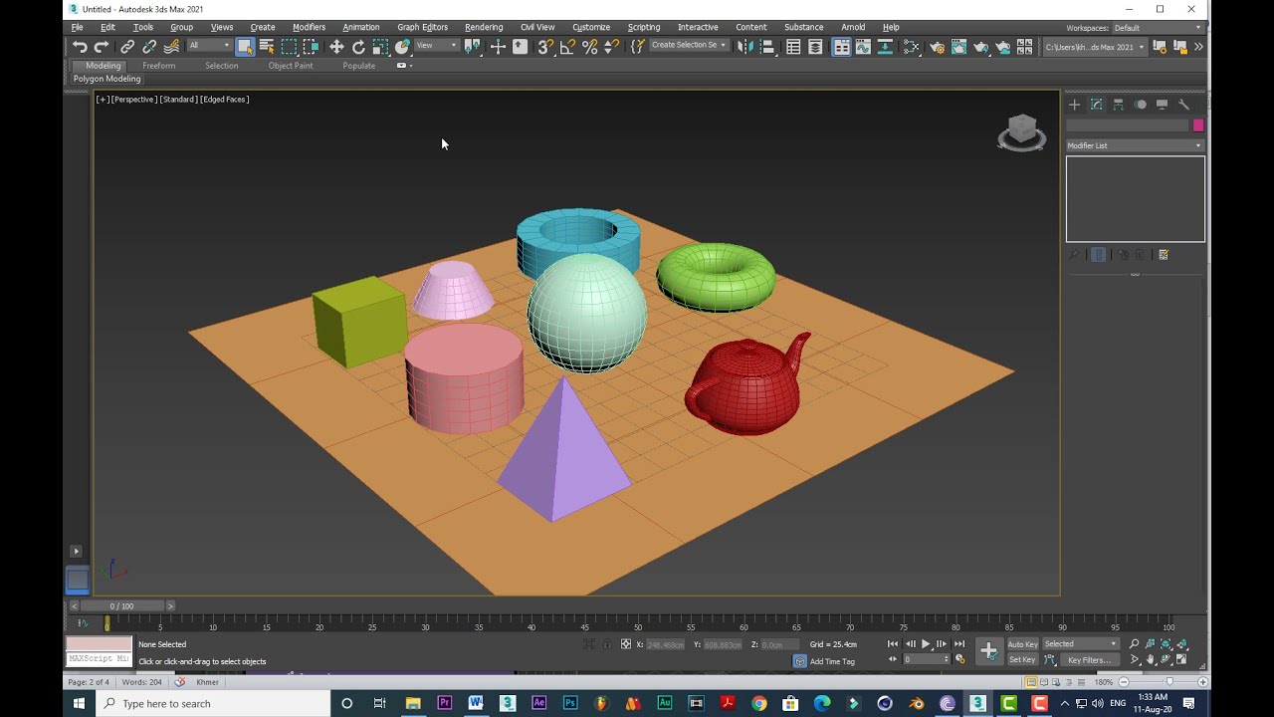Toggle the 3D Snaps button
The image size is (1274, 717).
tap(545, 47)
